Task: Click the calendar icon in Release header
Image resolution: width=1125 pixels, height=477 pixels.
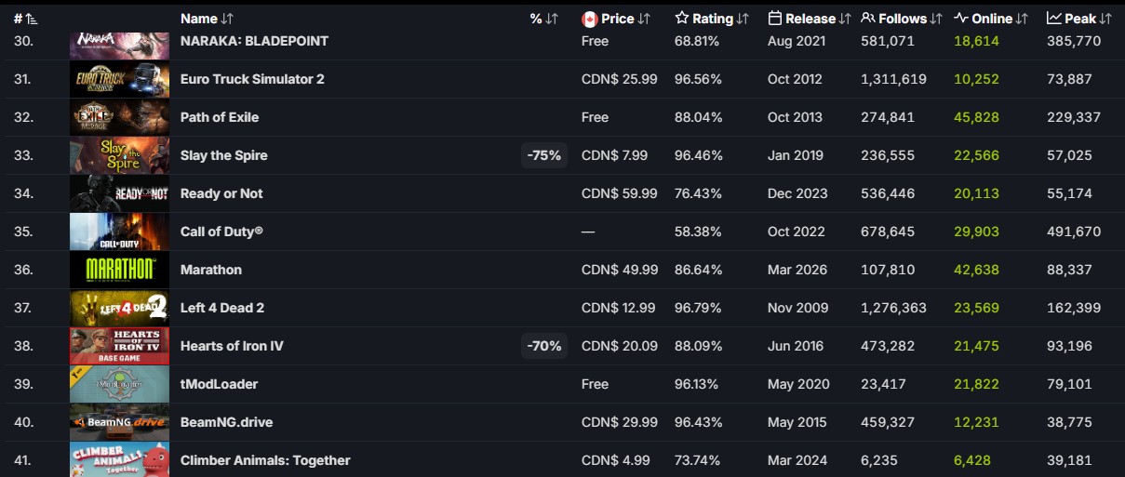Action: tap(775, 19)
